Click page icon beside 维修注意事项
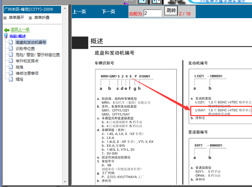 click(11, 73)
